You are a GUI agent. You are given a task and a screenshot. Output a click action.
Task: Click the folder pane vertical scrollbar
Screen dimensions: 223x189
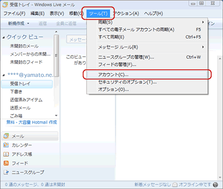pyautogui.click(x=56, y=56)
